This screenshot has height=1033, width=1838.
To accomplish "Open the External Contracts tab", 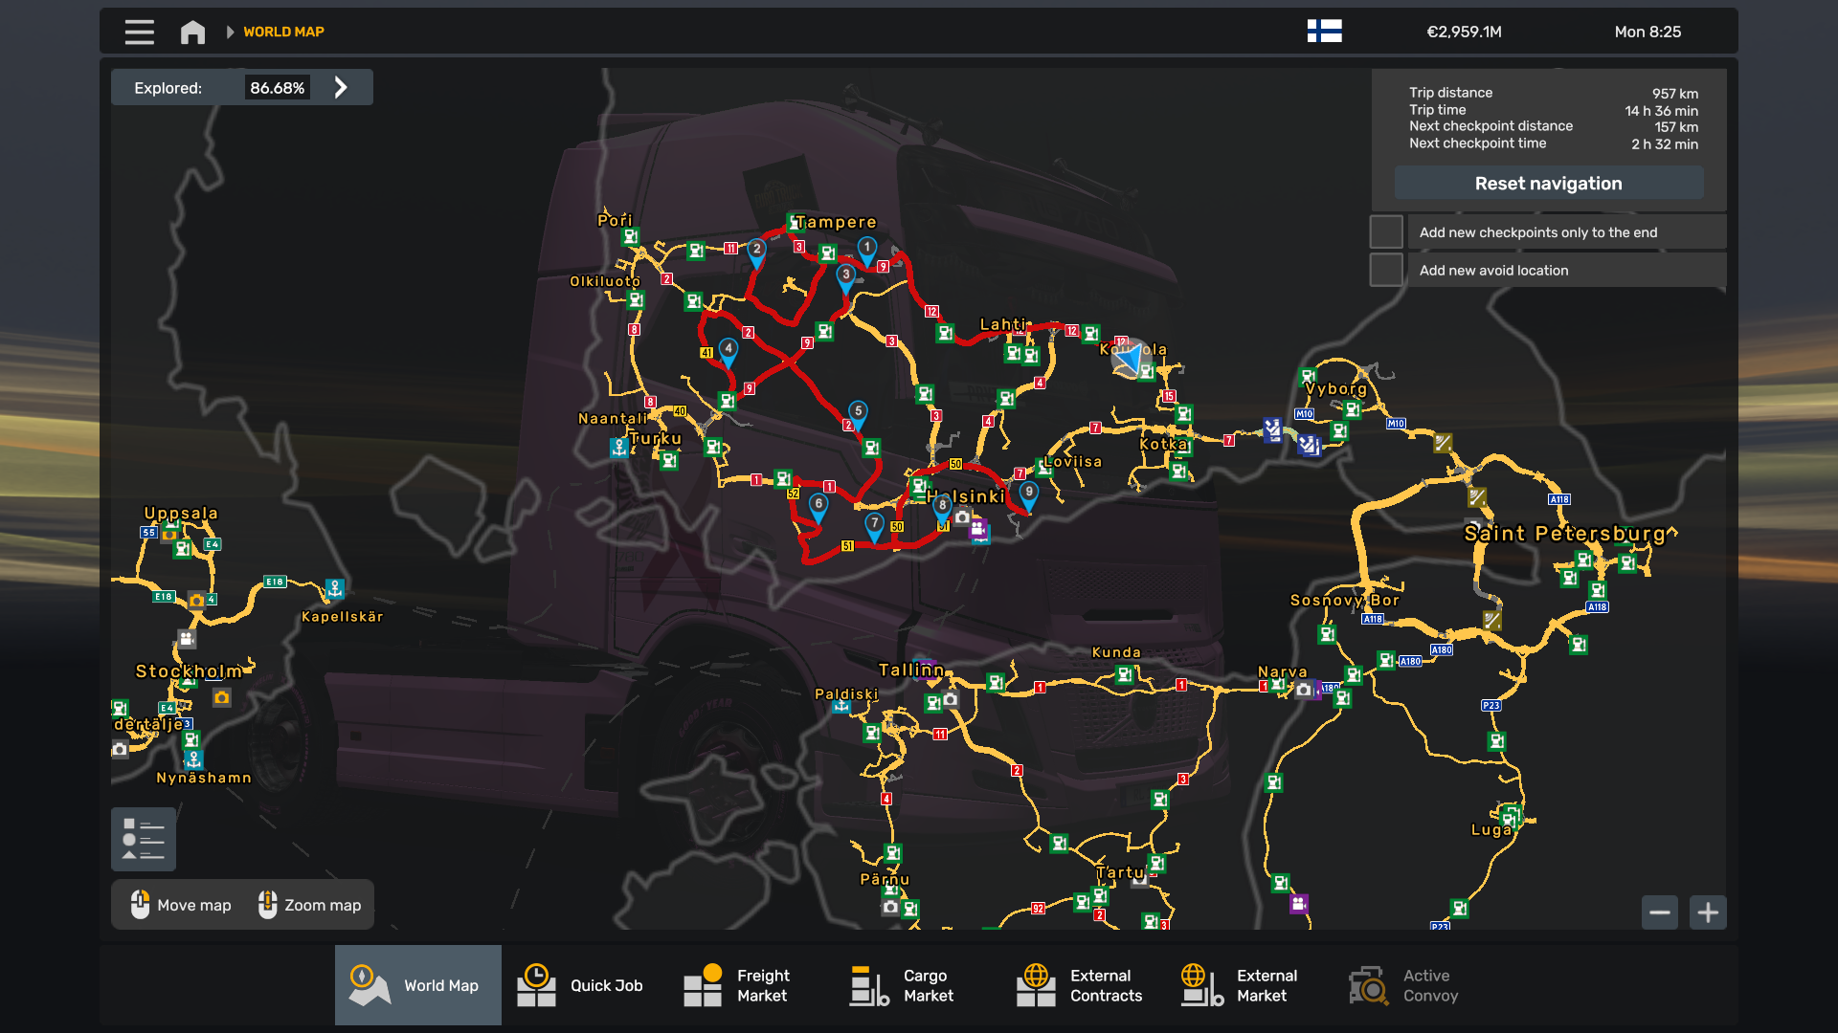I will 1084,985.
